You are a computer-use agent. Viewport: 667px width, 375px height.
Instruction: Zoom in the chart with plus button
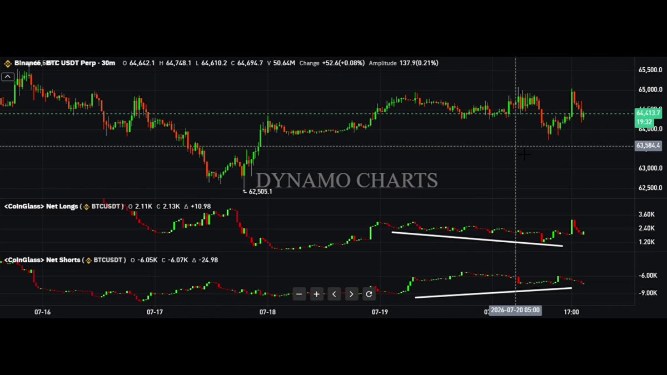(316, 294)
